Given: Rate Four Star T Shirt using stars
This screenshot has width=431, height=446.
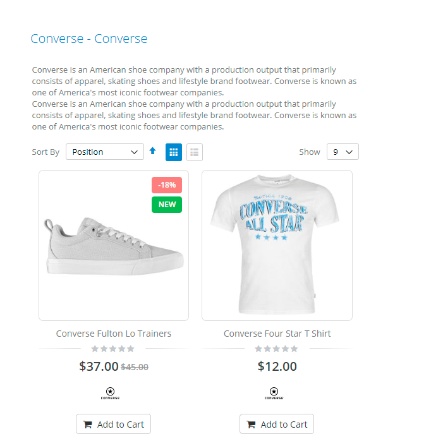Looking at the screenshot, I should (x=276, y=349).
